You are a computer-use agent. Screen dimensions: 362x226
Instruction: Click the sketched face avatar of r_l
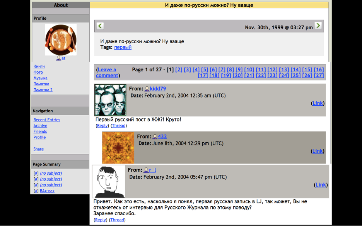109,182
